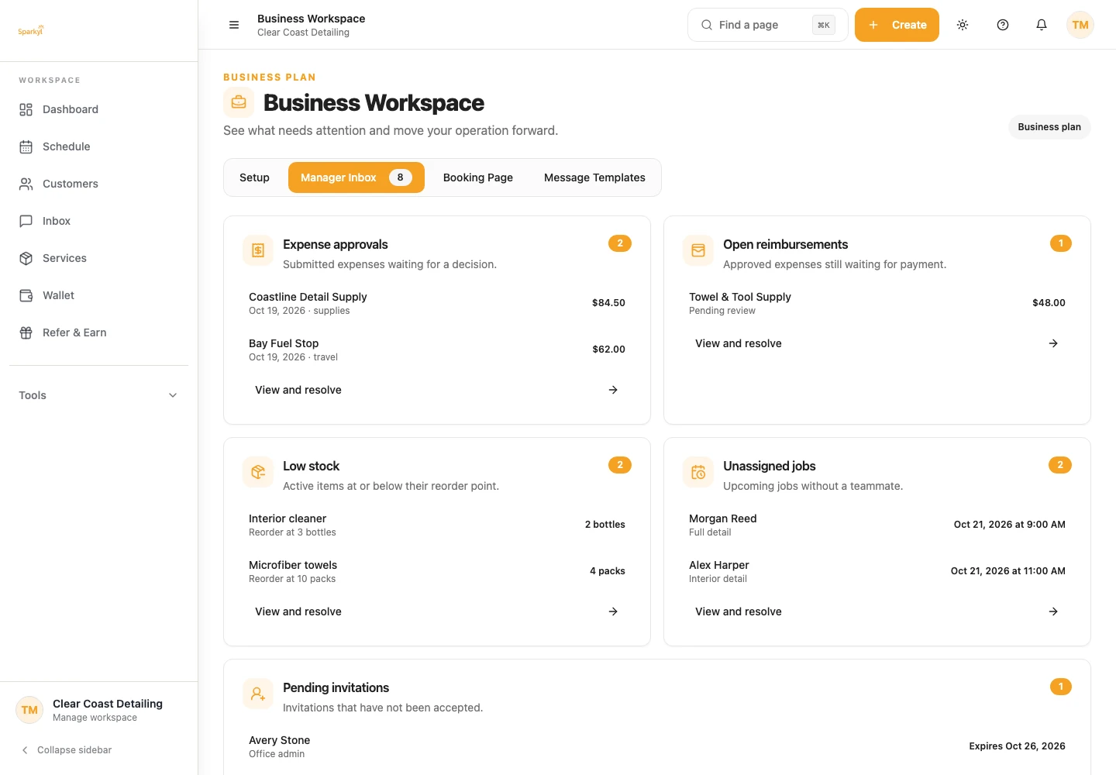Click the Customers people icon
Image resolution: width=1116 pixels, height=775 pixels.
coord(26,184)
